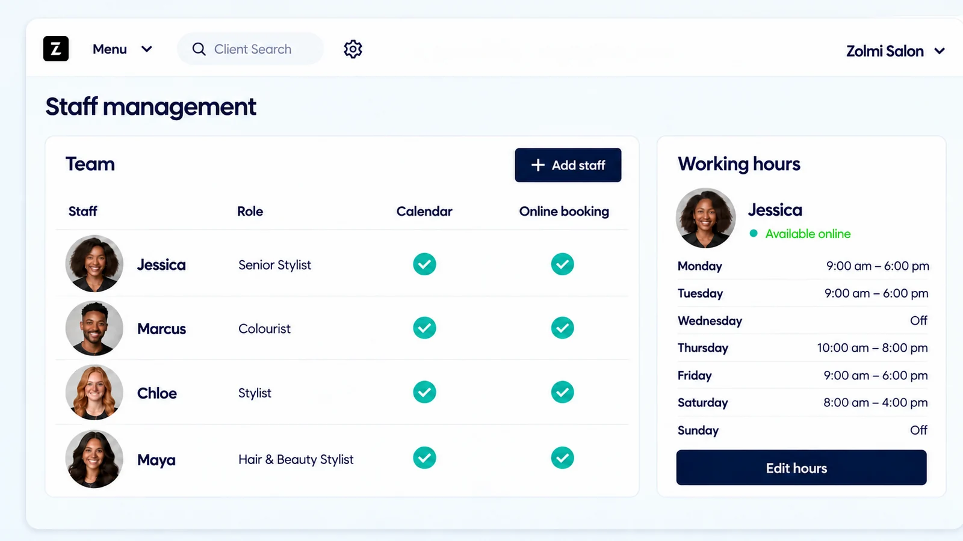Click the Monday day label

[699, 266]
